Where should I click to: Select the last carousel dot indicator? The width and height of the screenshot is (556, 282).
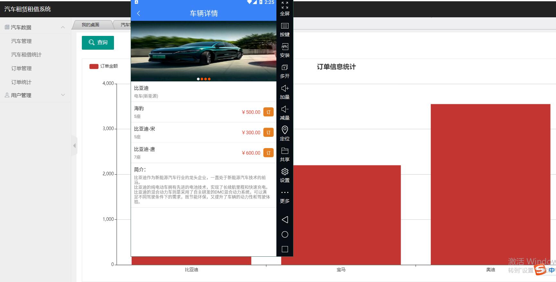coord(209,79)
